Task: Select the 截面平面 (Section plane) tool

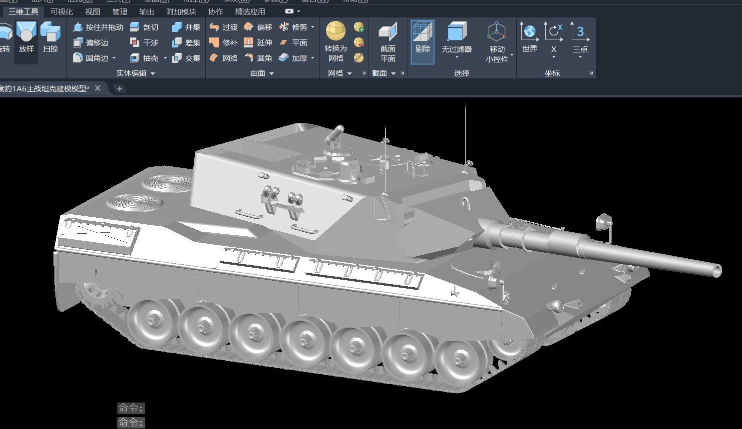Action: tap(388, 42)
